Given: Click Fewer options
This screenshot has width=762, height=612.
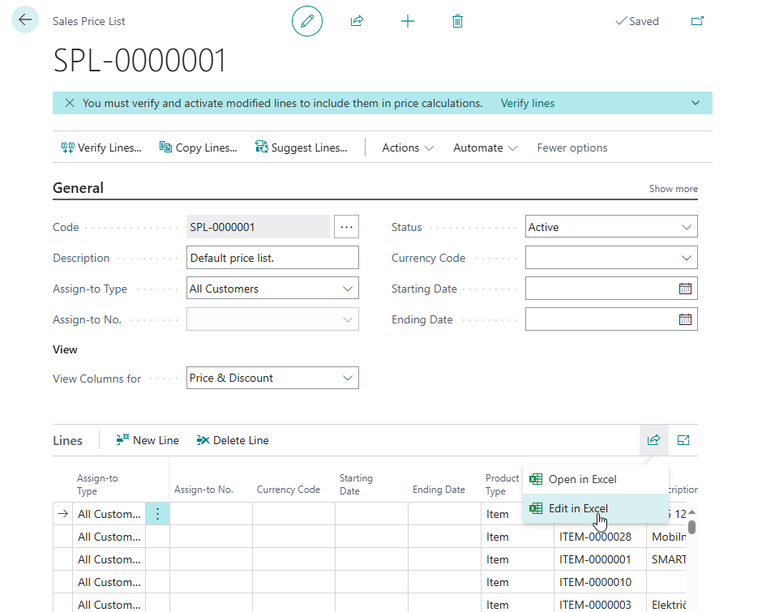Looking at the screenshot, I should (572, 148).
